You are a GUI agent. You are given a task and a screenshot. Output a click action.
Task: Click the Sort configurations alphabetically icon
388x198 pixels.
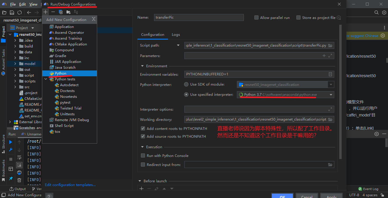[76, 12]
